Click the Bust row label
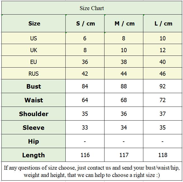The height and width of the screenshot is (182, 183). (34, 86)
